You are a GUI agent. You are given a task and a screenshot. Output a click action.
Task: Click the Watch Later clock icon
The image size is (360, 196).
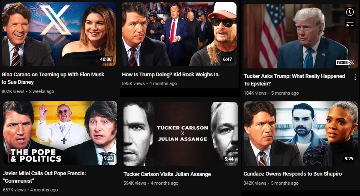click(350, 12)
